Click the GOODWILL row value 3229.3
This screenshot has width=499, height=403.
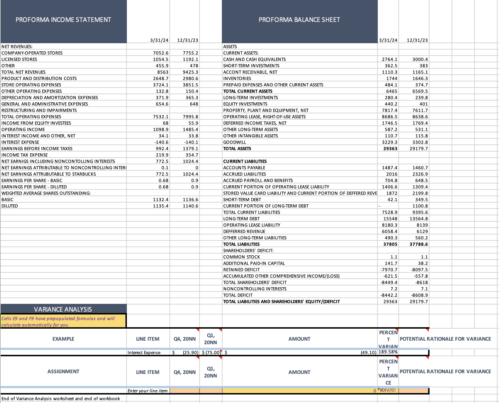click(x=388, y=142)
